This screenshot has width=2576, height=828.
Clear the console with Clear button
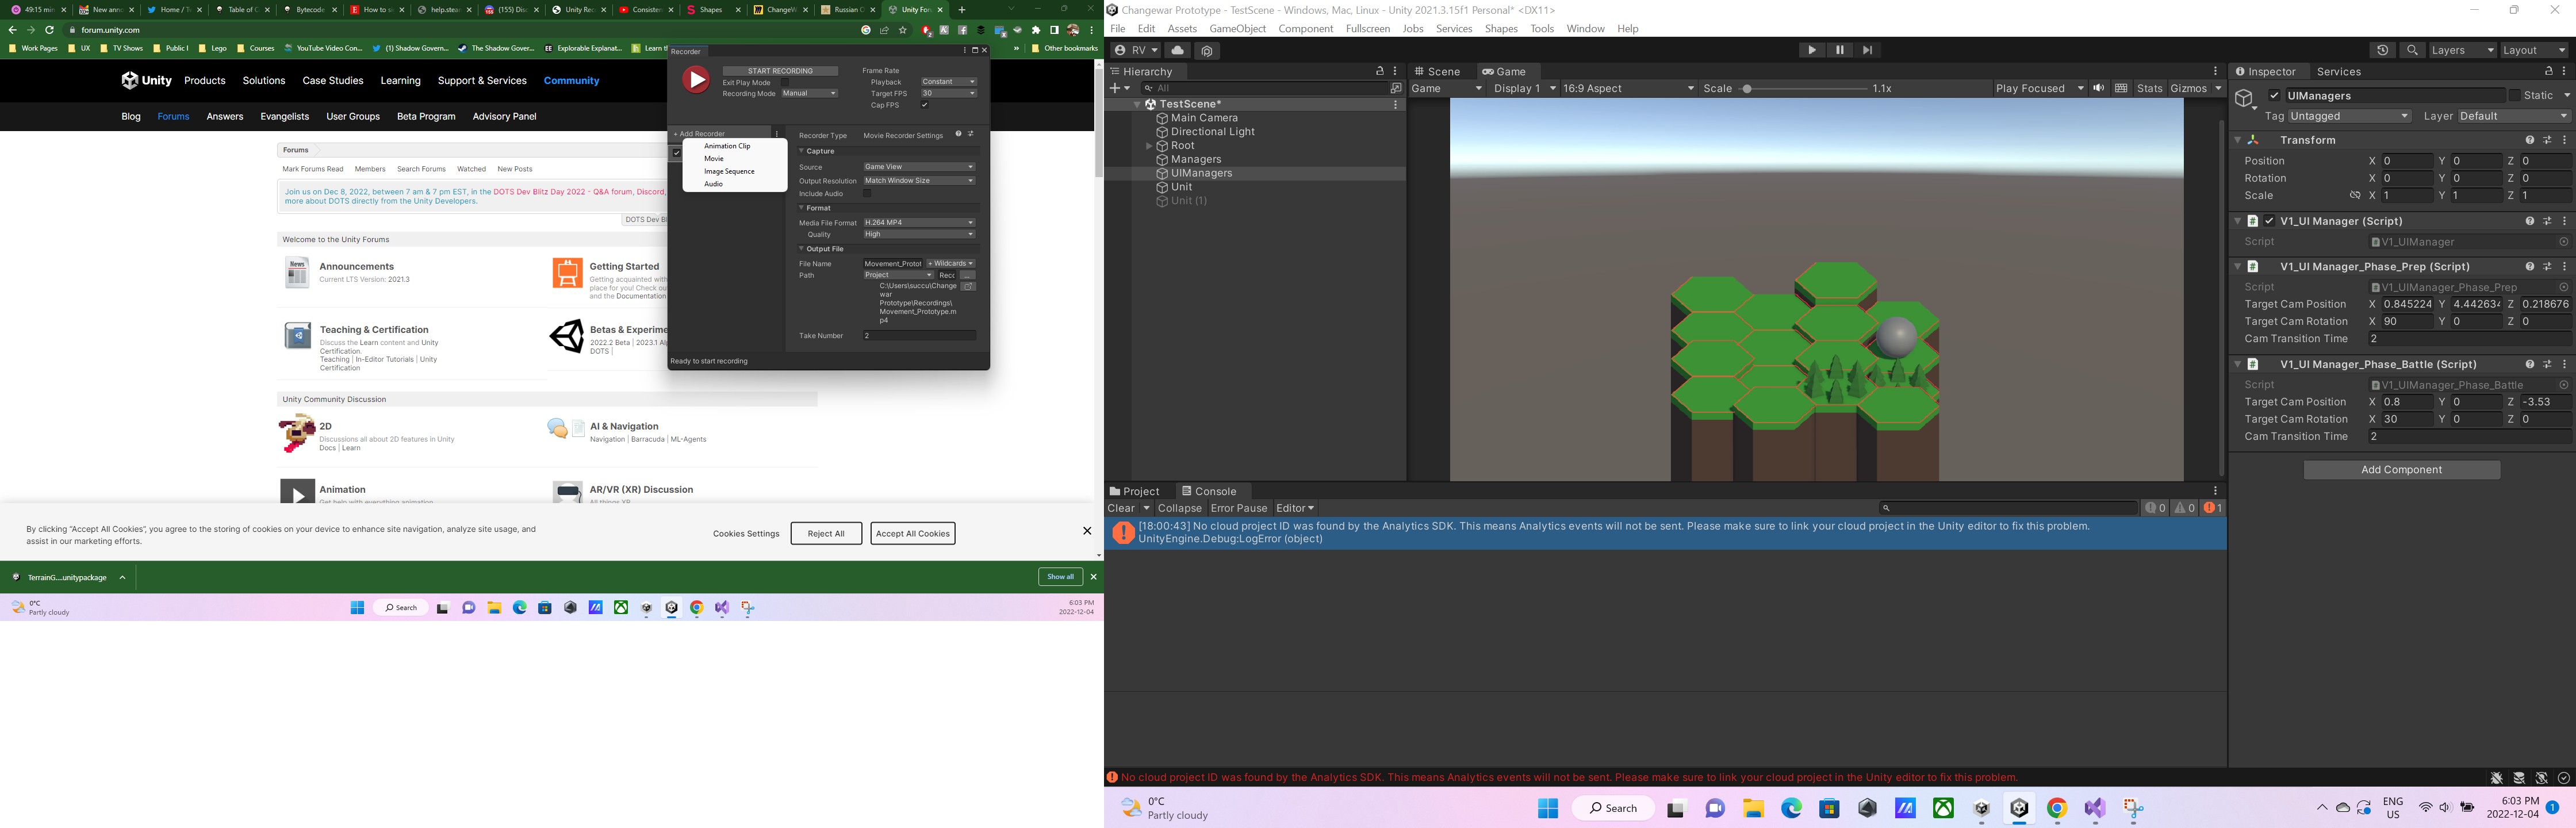[x=1120, y=508]
